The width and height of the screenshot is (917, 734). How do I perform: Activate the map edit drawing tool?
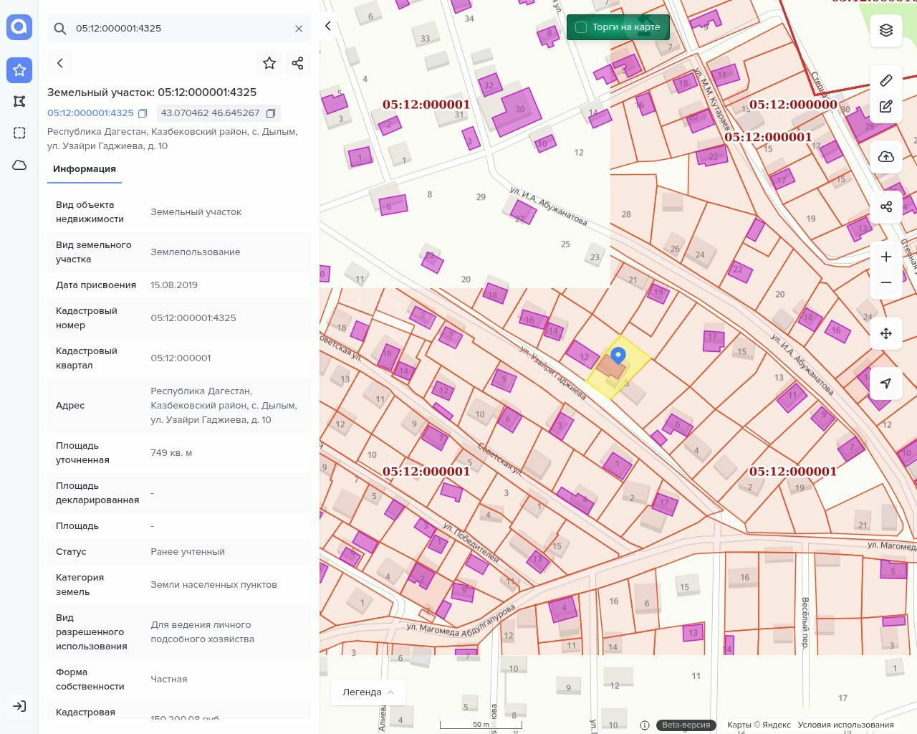[886, 107]
